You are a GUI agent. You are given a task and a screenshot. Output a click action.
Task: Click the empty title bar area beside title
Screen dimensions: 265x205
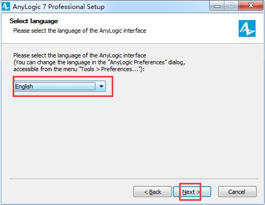point(156,7)
